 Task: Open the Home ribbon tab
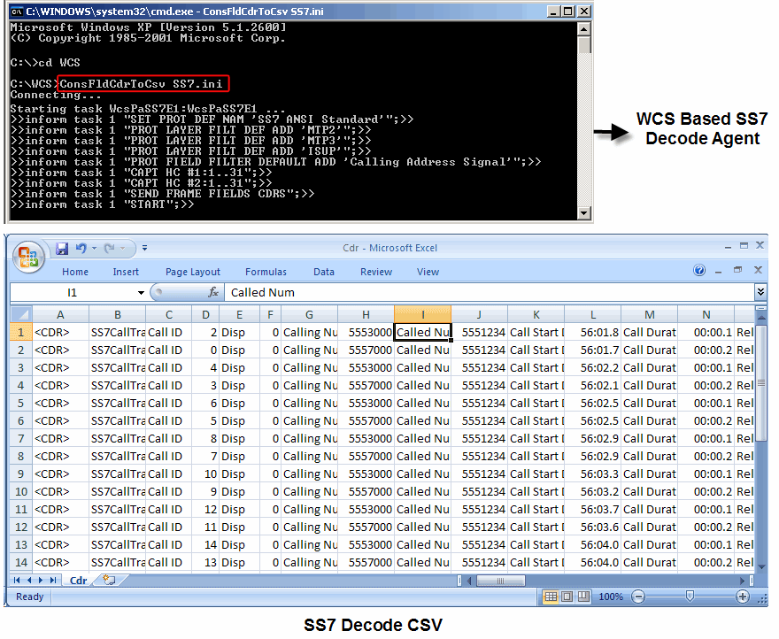(x=75, y=272)
